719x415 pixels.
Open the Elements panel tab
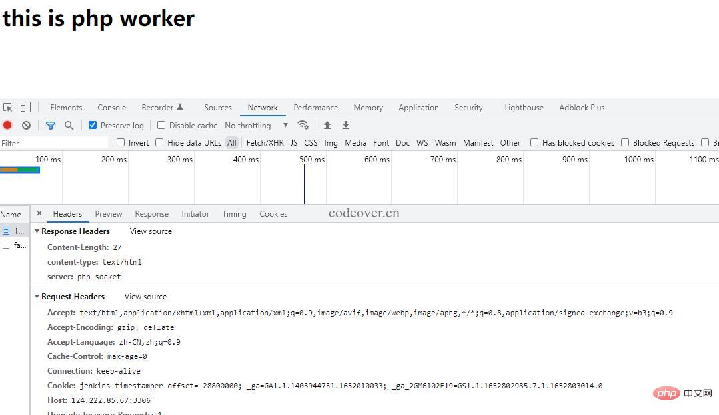coord(66,108)
